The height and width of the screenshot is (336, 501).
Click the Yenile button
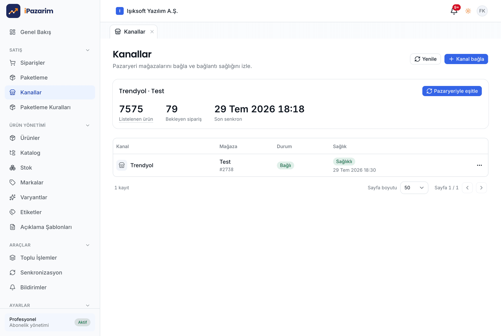[x=425, y=59]
